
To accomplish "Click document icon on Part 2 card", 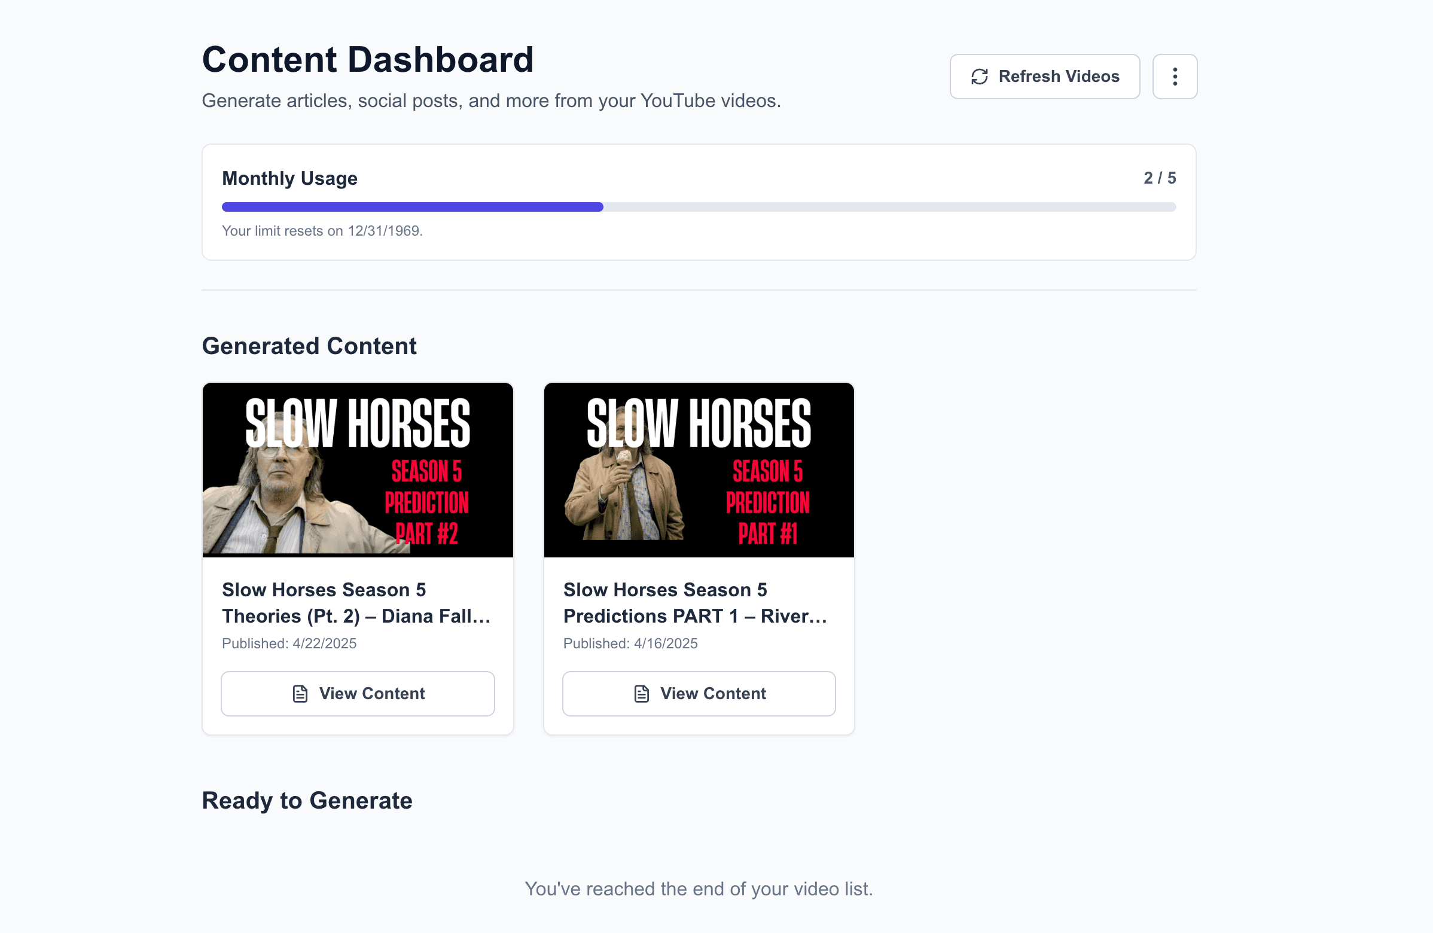I will pos(300,693).
